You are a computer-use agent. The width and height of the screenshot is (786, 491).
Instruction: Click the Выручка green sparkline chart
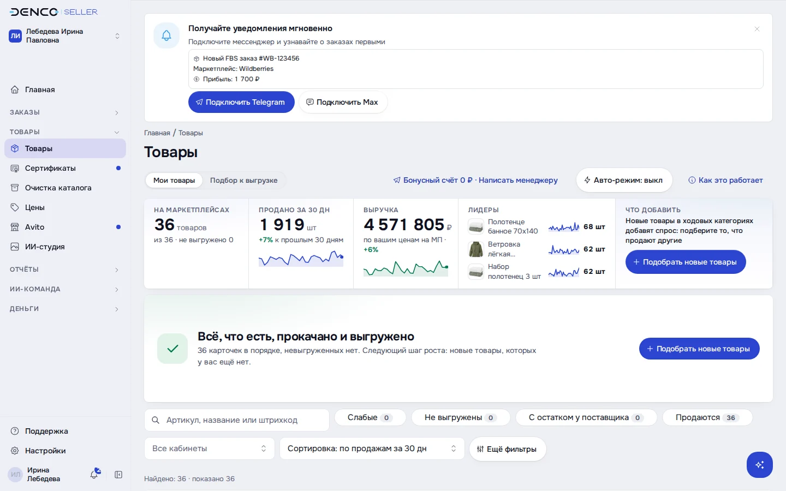point(406,268)
